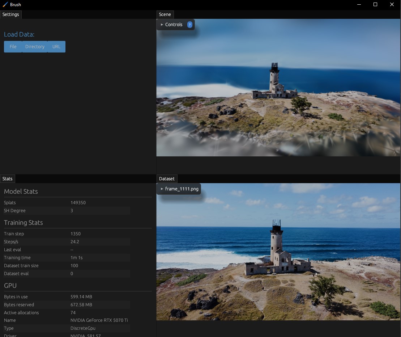This screenshot has width=401, height=337.
Task: Click the Brush app icon in title bar
Action: click(5, 4)
